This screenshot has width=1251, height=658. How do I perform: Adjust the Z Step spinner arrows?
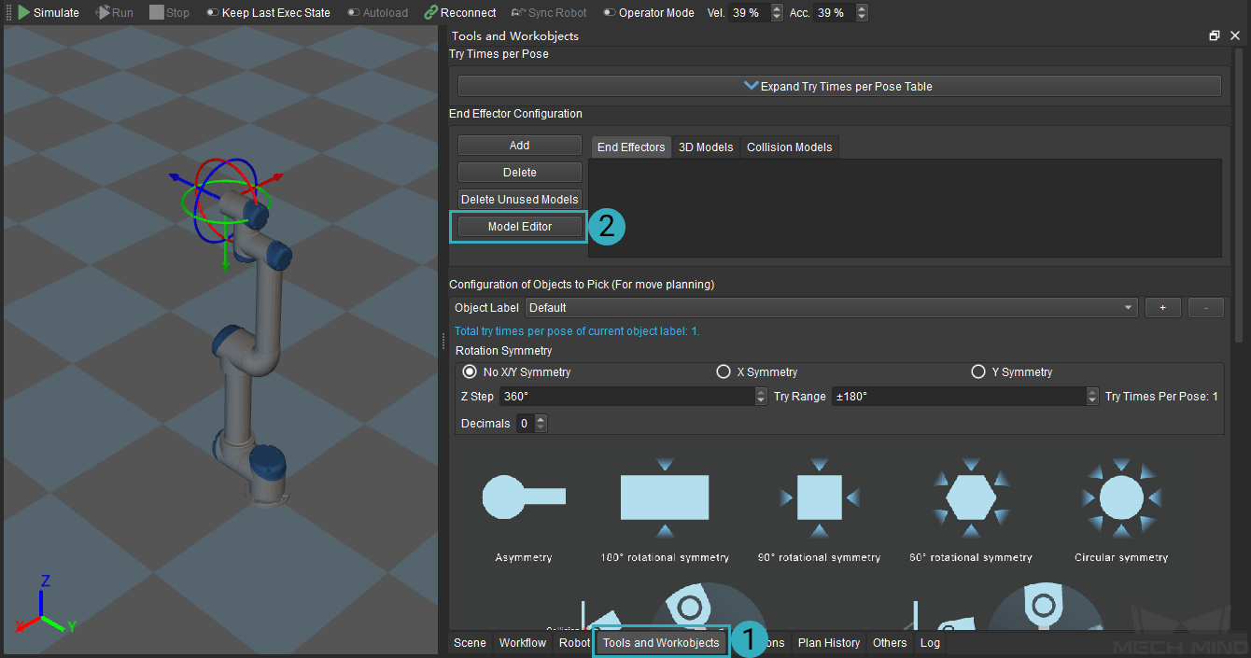click(761, 397)
